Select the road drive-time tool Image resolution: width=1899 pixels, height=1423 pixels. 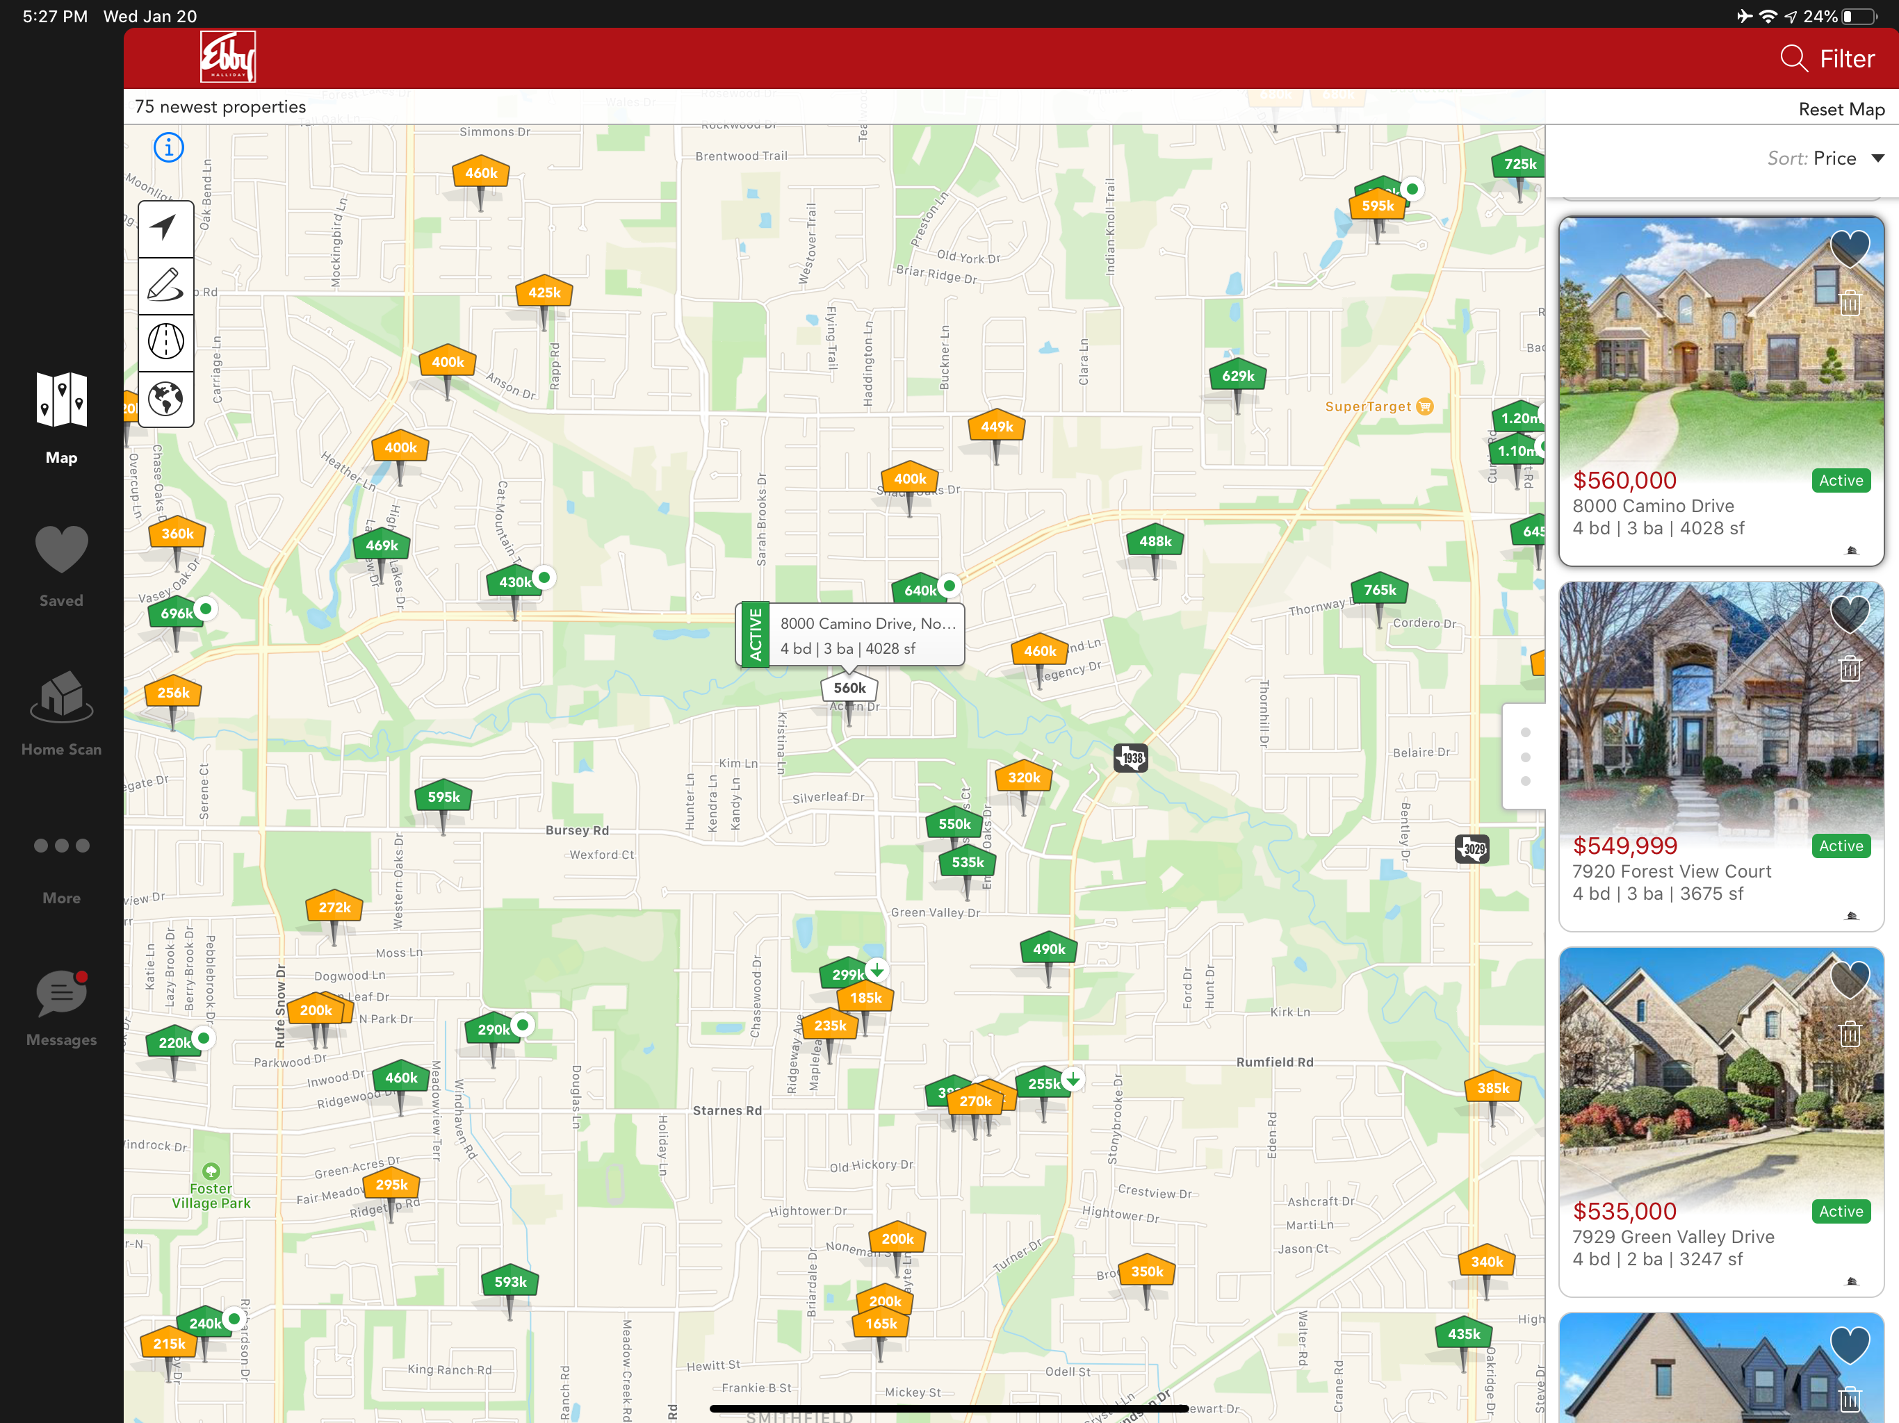pyautogui.click(x=165, y=342)
